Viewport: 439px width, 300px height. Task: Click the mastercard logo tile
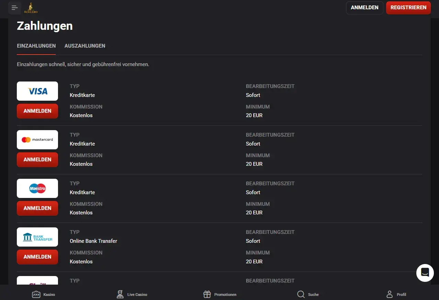tap(37, 140)
